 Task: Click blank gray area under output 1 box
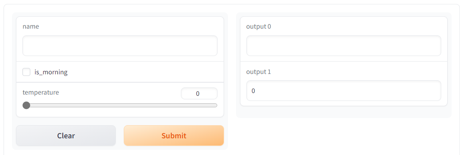click(343, 112)
